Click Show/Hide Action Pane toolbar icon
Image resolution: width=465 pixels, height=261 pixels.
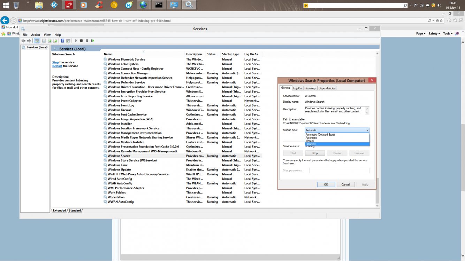click(x=68, y=41)
